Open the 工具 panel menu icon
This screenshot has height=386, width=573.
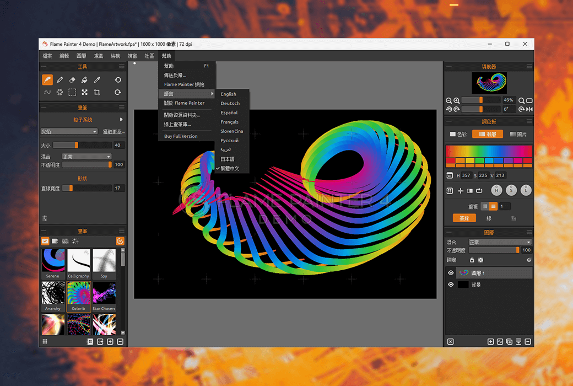[x=122, y=67]
